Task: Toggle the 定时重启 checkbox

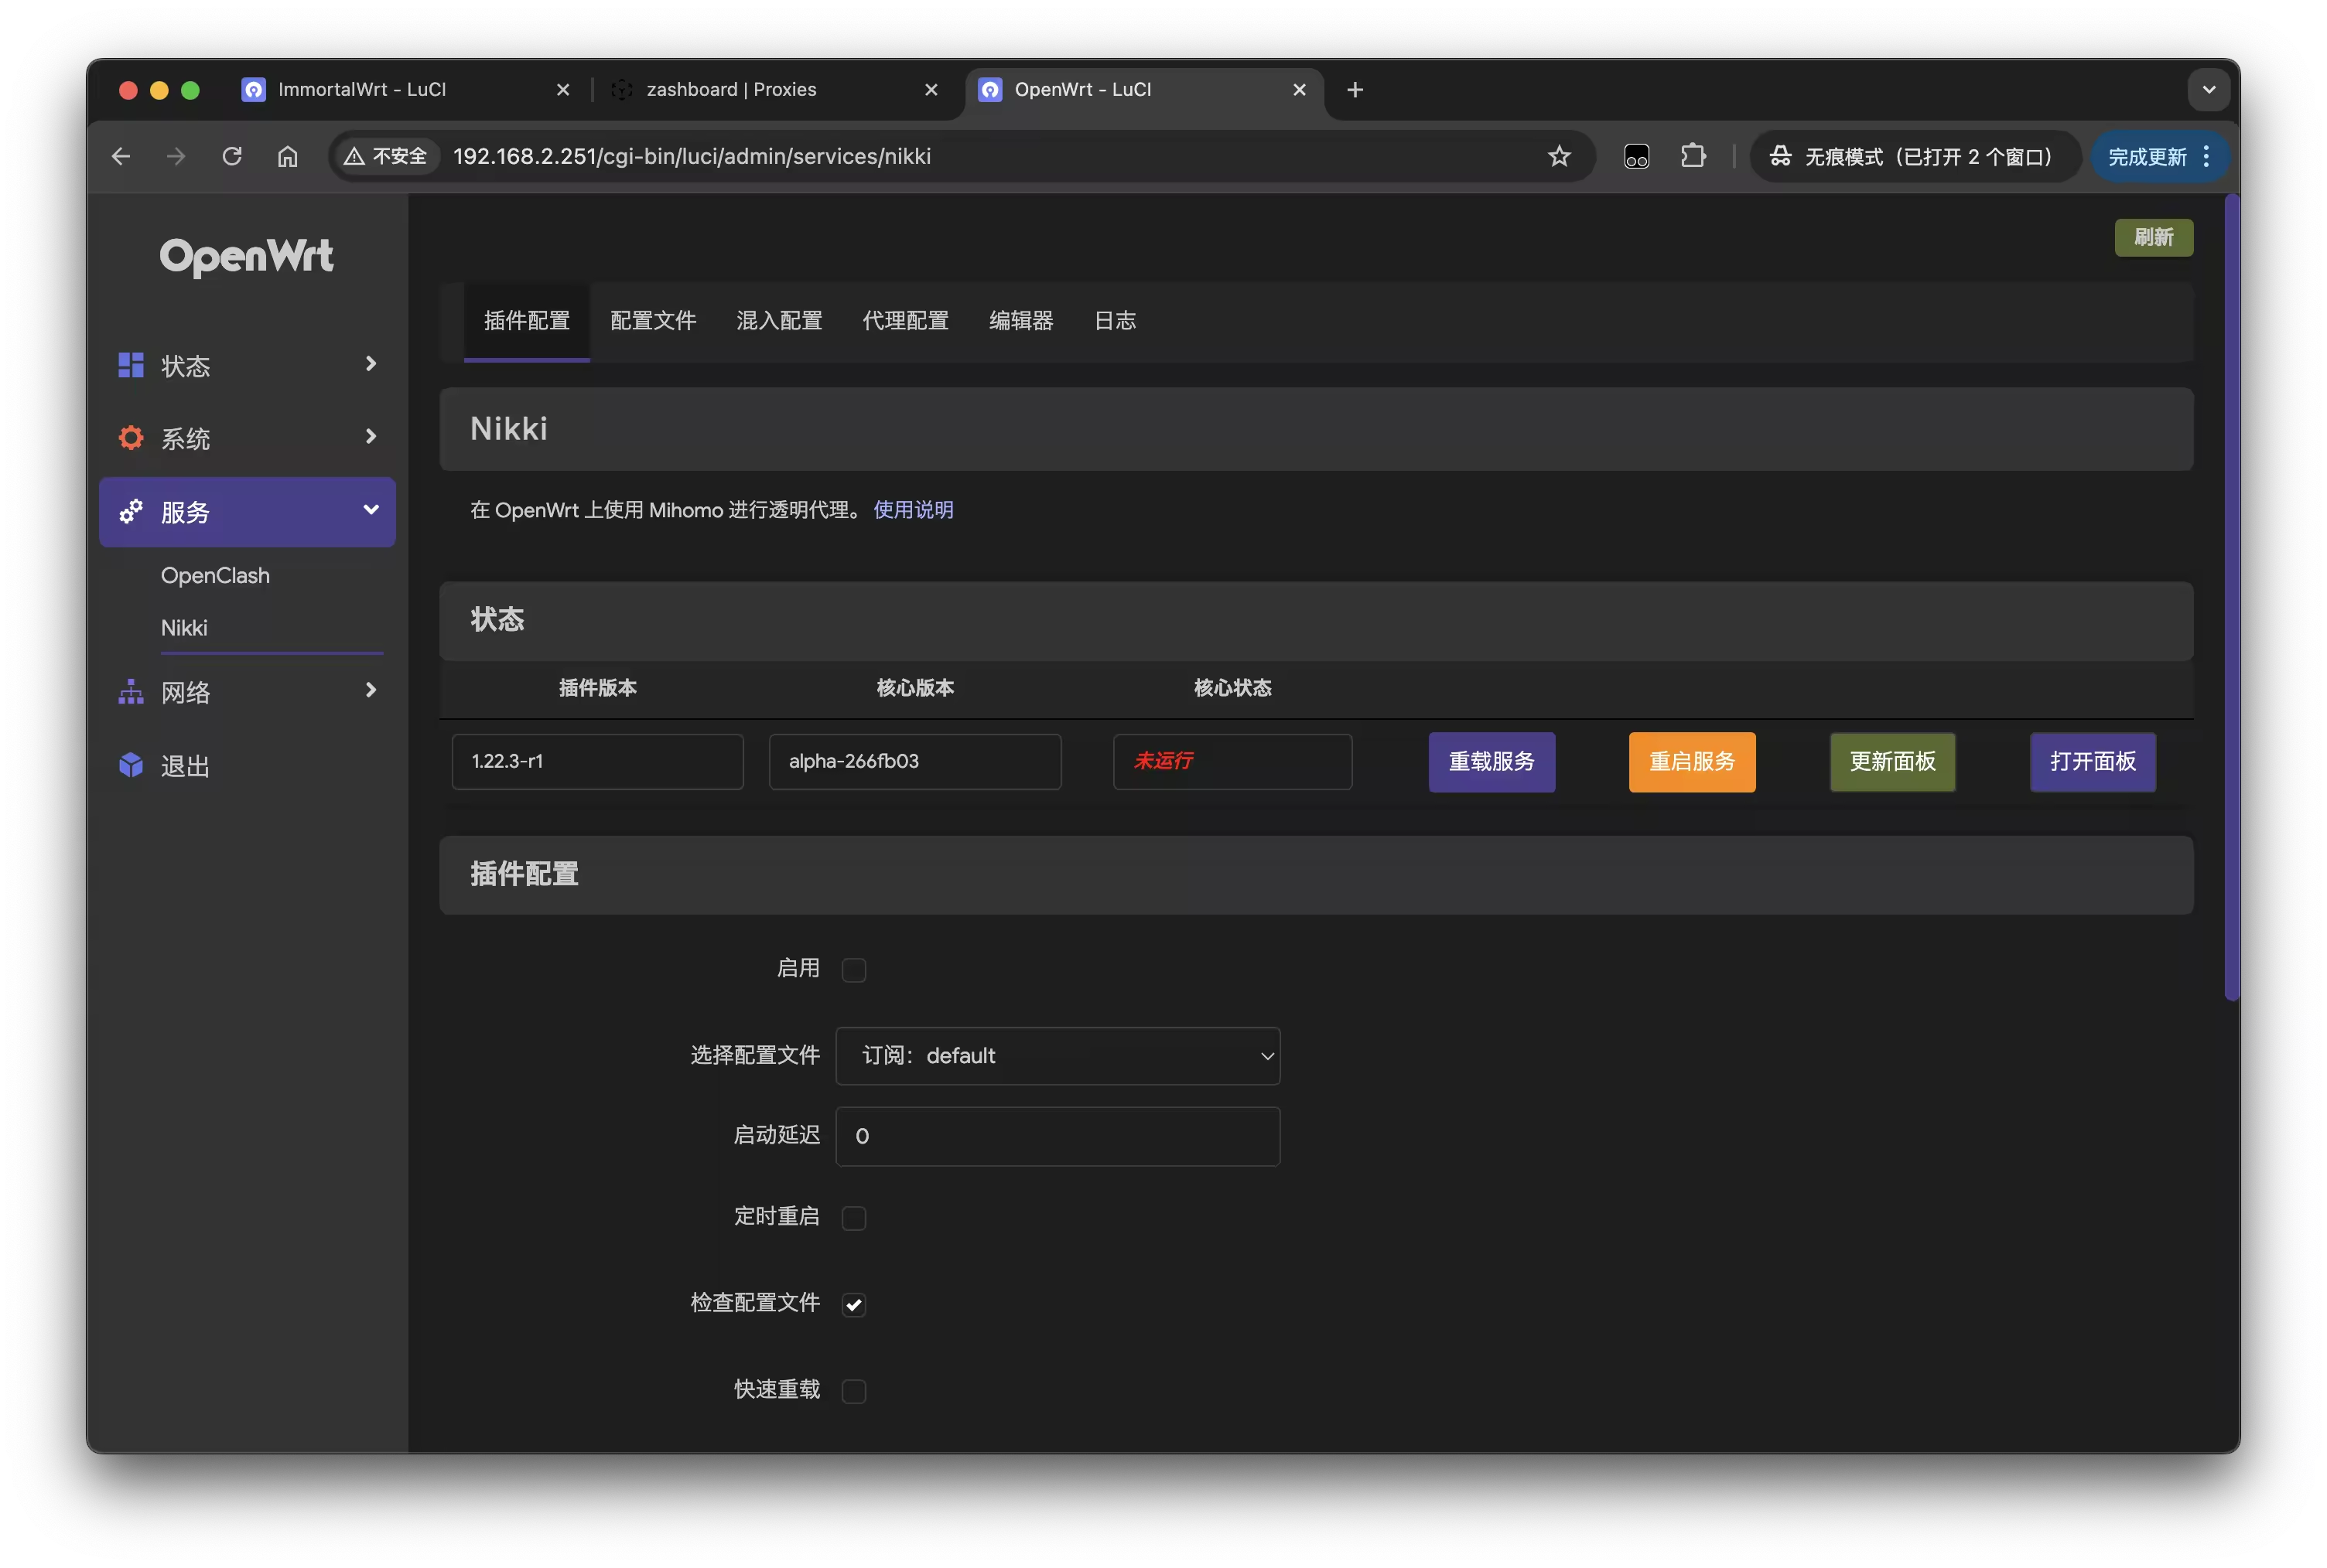Action: 853,1218
